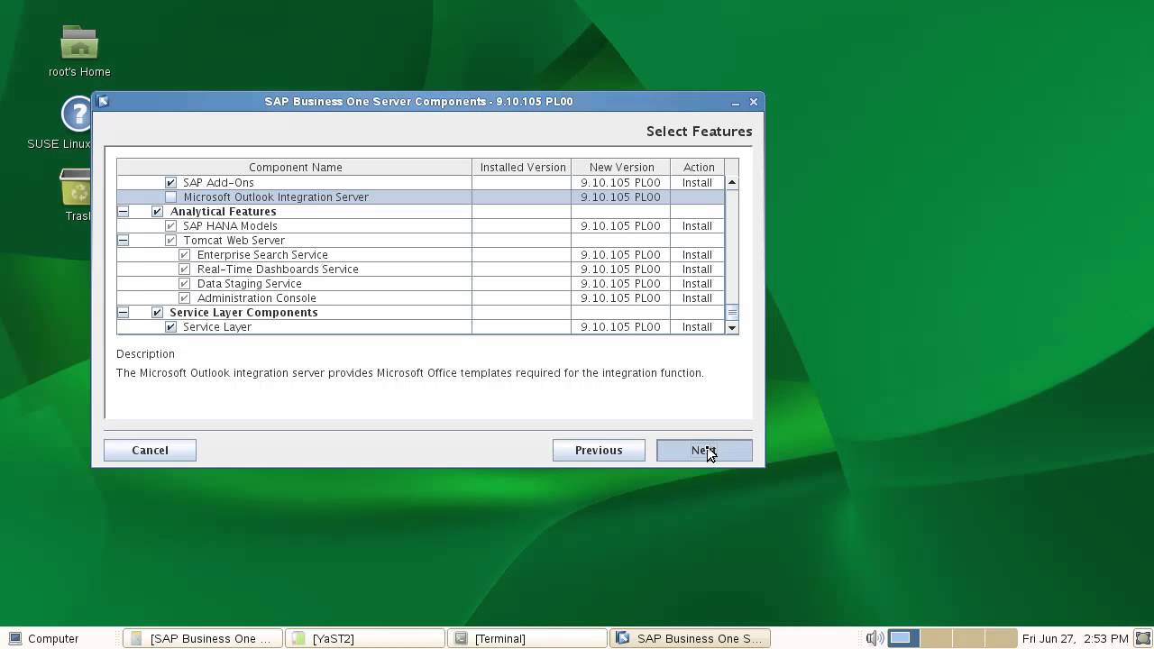Click the volume speaker icon in the panel
The width and height of the screenshot is (1154, 649).
(x=874, y=638)
